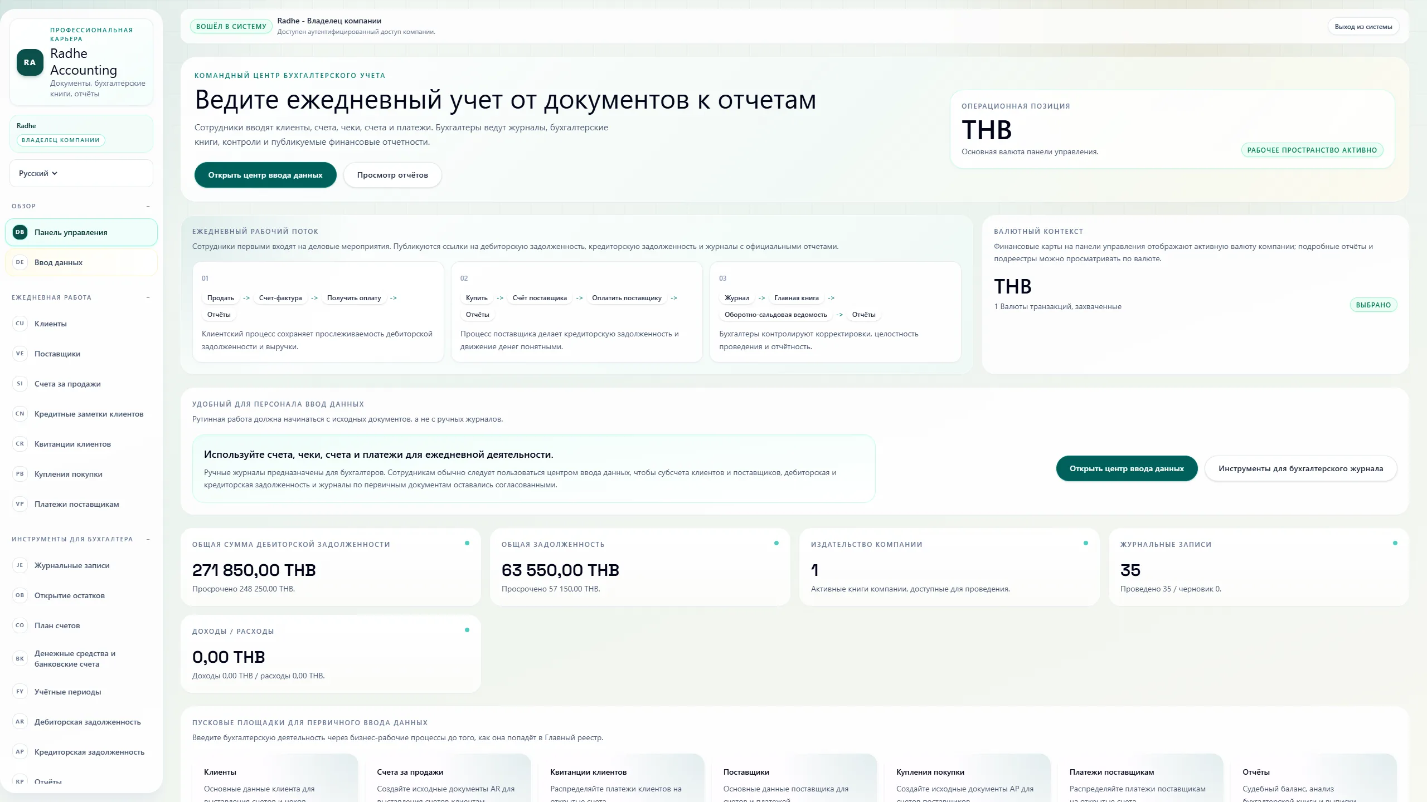
Task: Click Выход из системы button
Action: pyautogui.click(x=1363, y=27)
